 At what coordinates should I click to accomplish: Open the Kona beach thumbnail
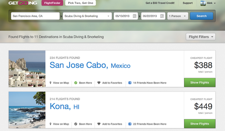27,110
